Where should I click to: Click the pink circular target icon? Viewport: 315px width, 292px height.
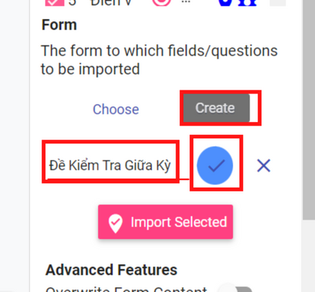[162, 2]
